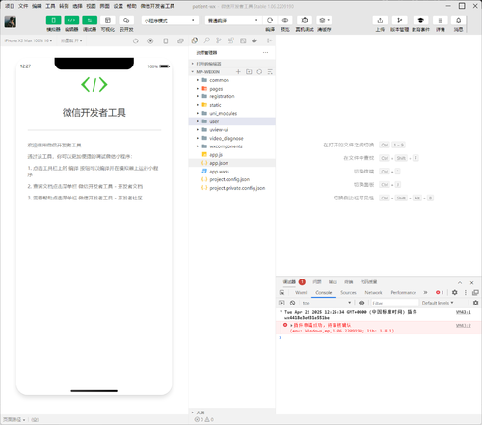
Task: Open the 可视化 visual design button
Action: pyautogui.click(x=108, y=20)
